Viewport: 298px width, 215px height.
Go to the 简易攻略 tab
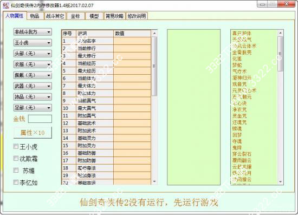pos(115,16)
